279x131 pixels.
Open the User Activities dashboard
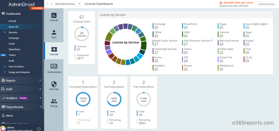(x=16, y=66)
